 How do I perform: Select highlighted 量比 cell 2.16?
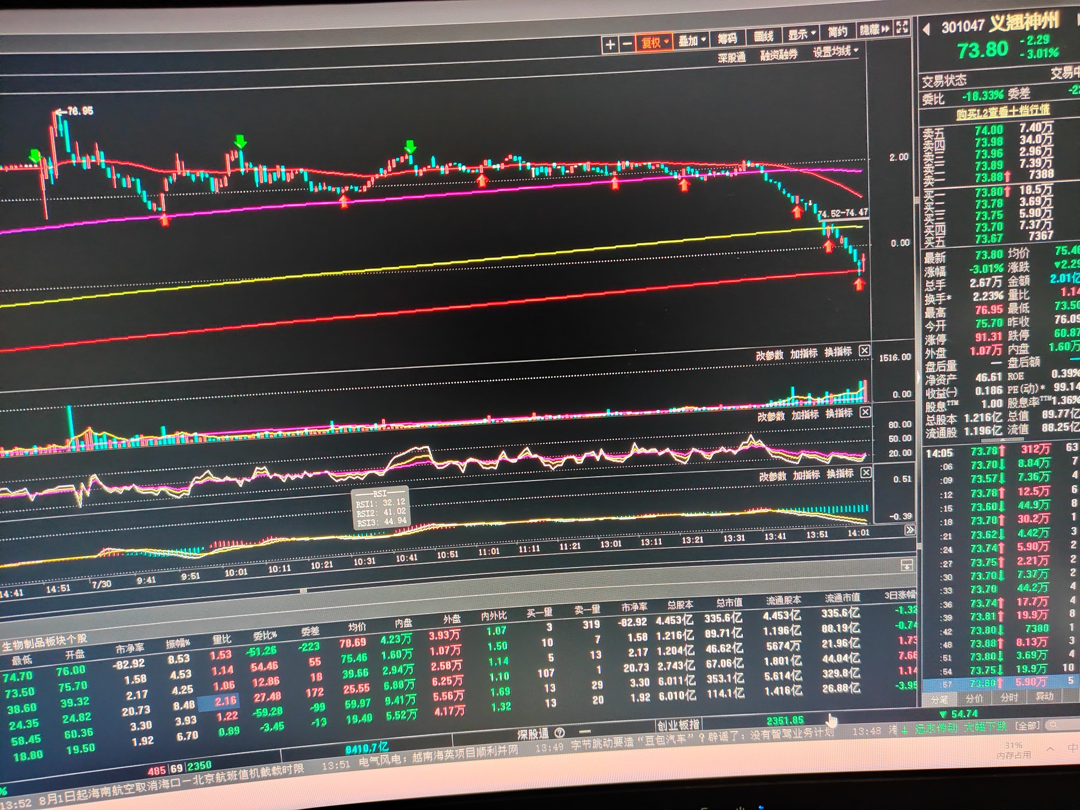tap(218, 701)
